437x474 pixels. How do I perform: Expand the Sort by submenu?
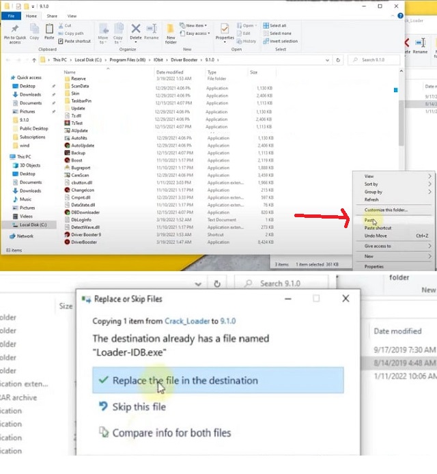point(372,184)
